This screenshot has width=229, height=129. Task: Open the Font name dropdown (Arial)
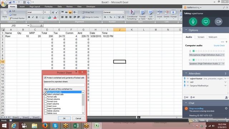click(42, 12)
